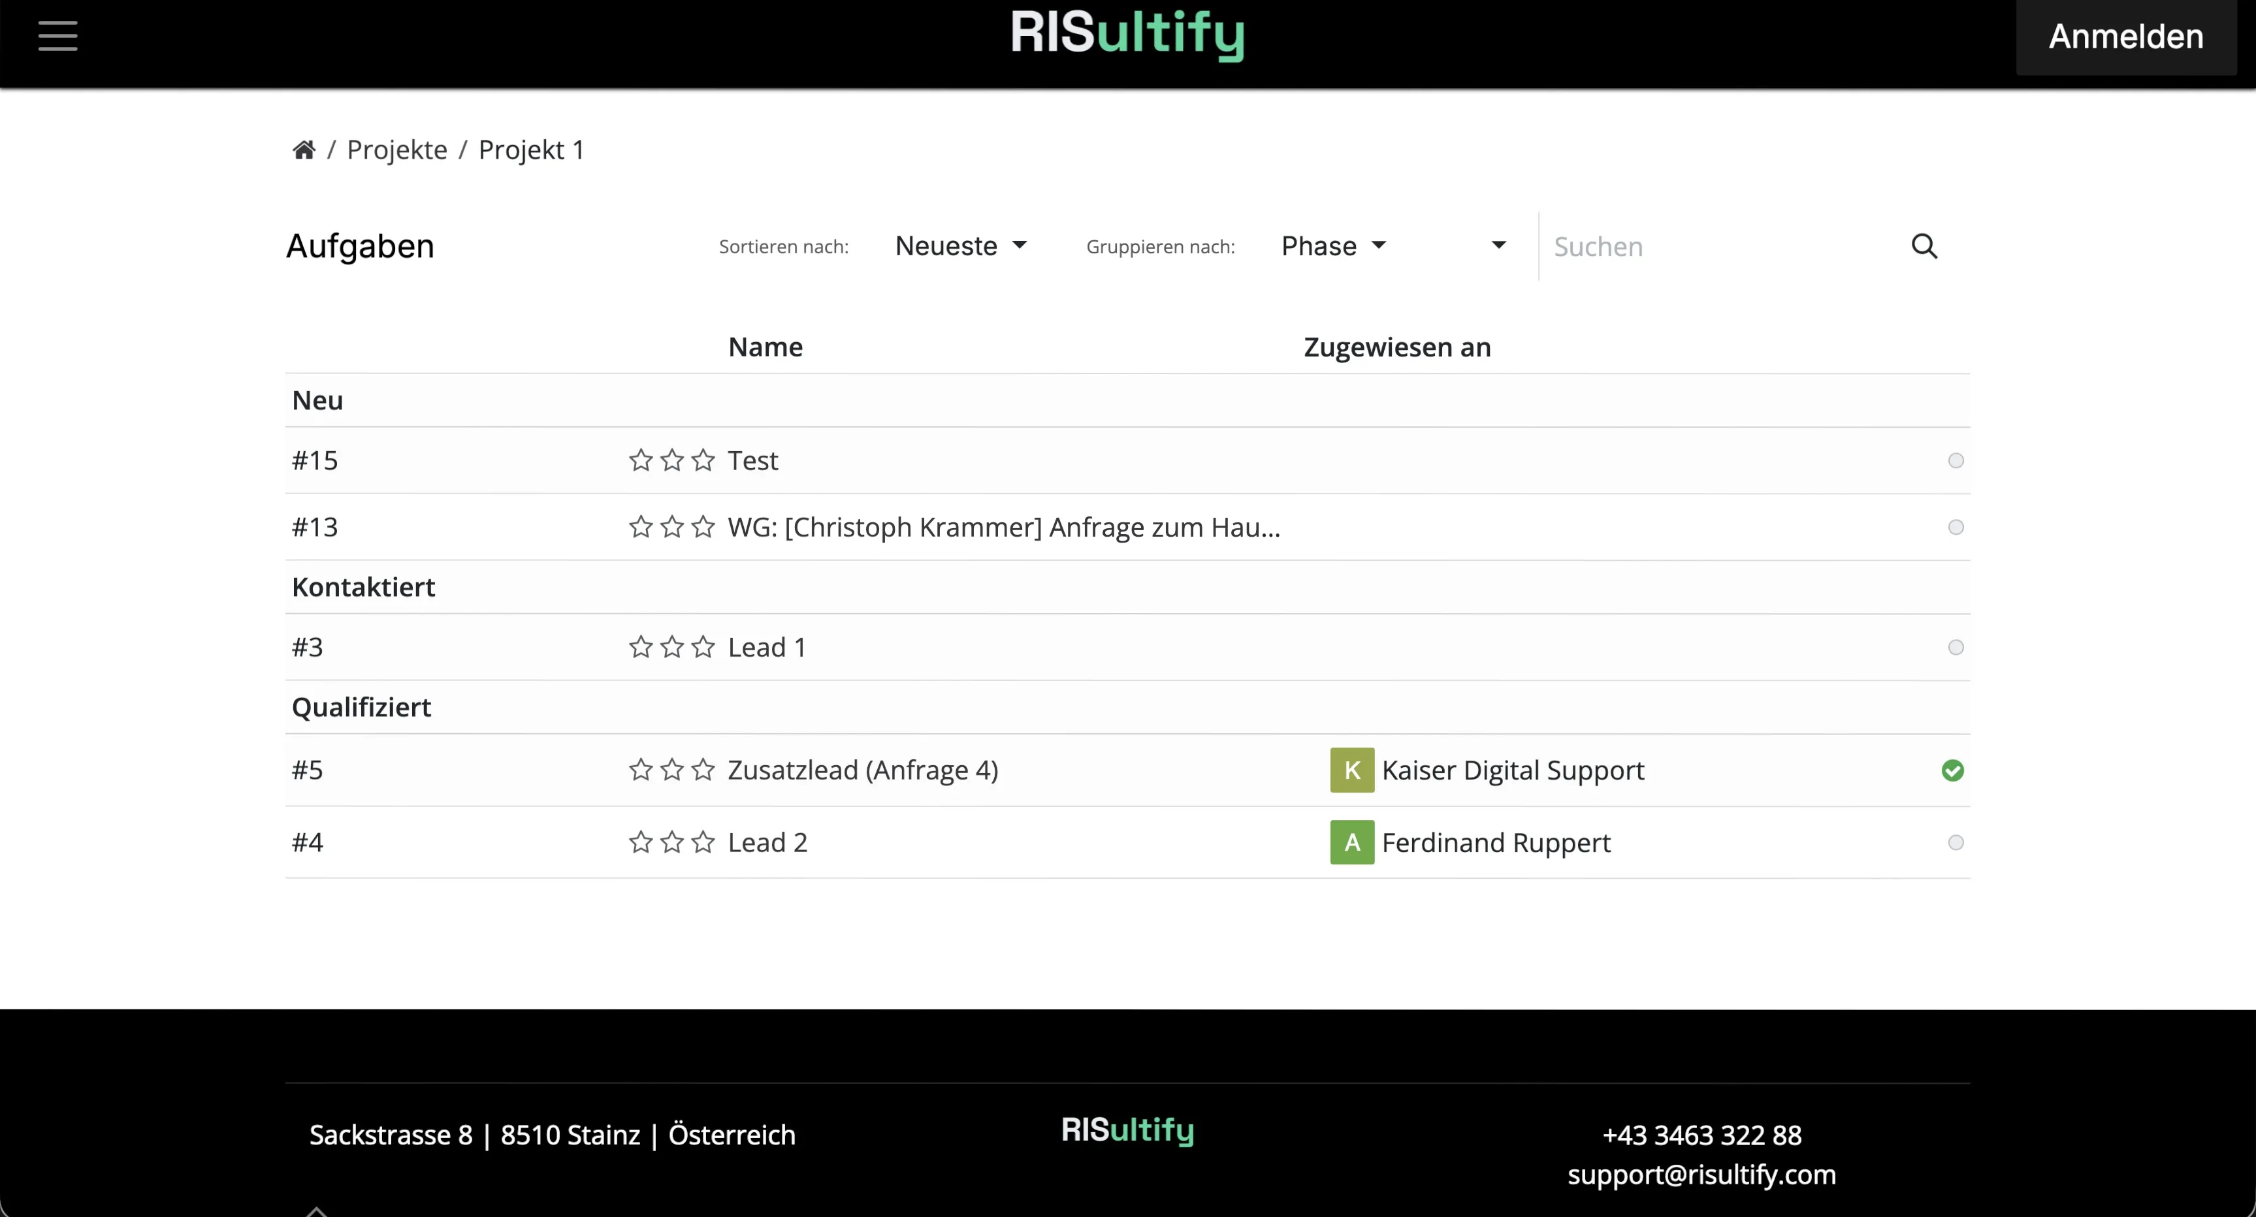Viewport: 2256px width, 1217px height.
Task: Open the Phase grouping dropdown
Action: coord(1334,246)
